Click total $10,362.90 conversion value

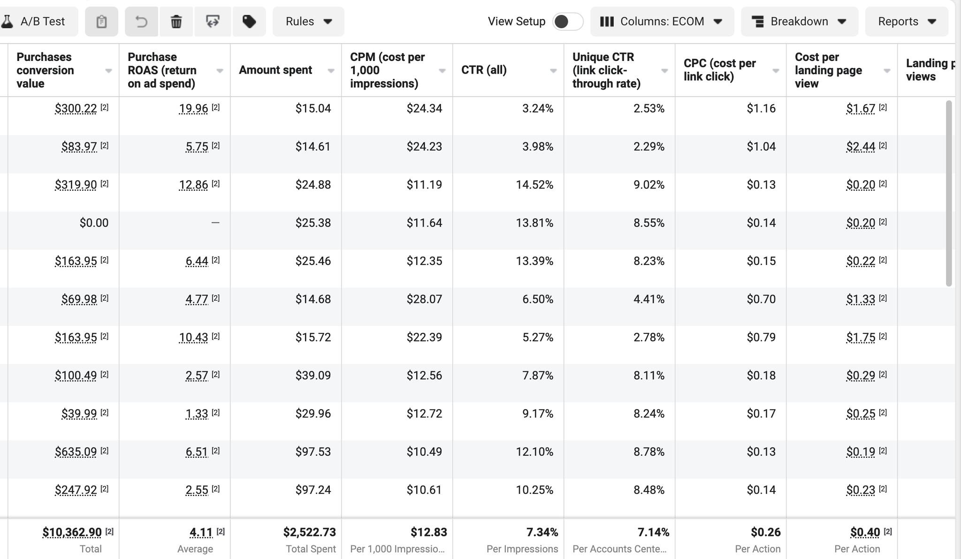pos(72,532)
